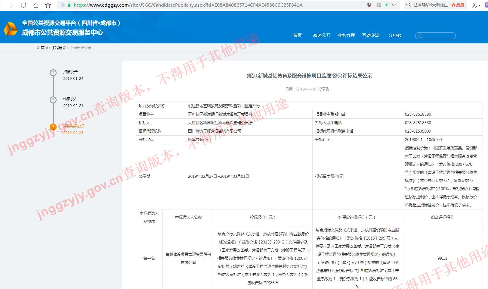Screen dimensions: 488x289
Task: Select step 1 招标公告 timeline marker
Action: 53,73
